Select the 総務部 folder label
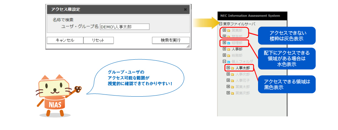338x130 pixels. tap(237, 55)
